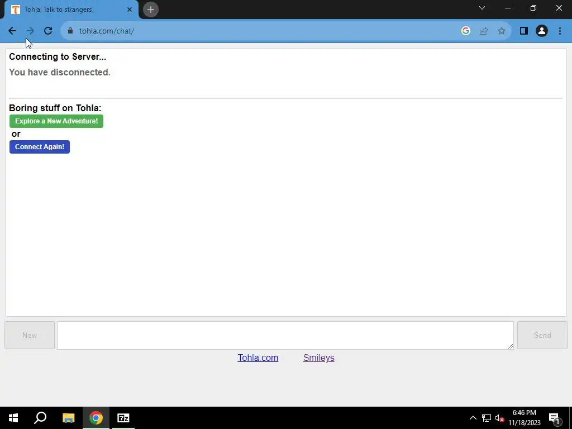The image size is (572, 429).
Task: Open Windows taskbar search
Action: click(40, 418)
